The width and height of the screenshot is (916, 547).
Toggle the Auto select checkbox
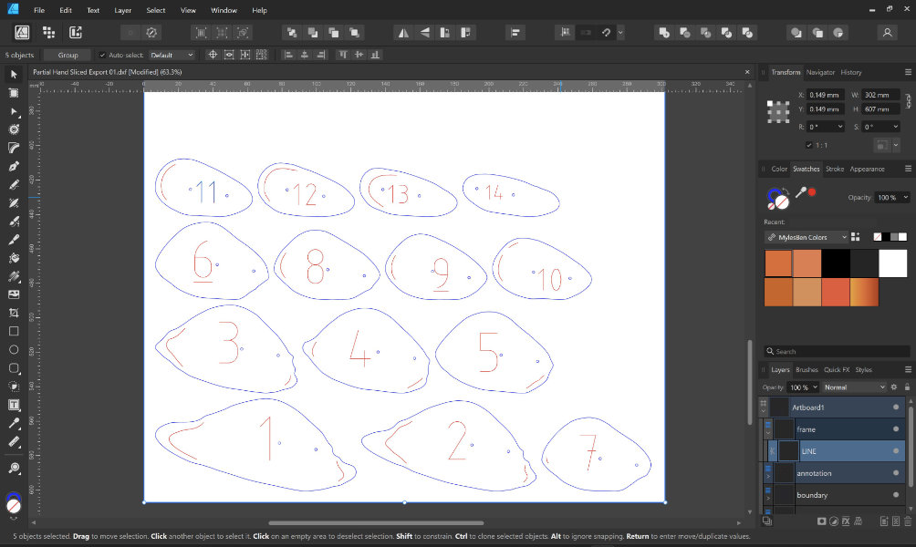[x=102, y=55]
